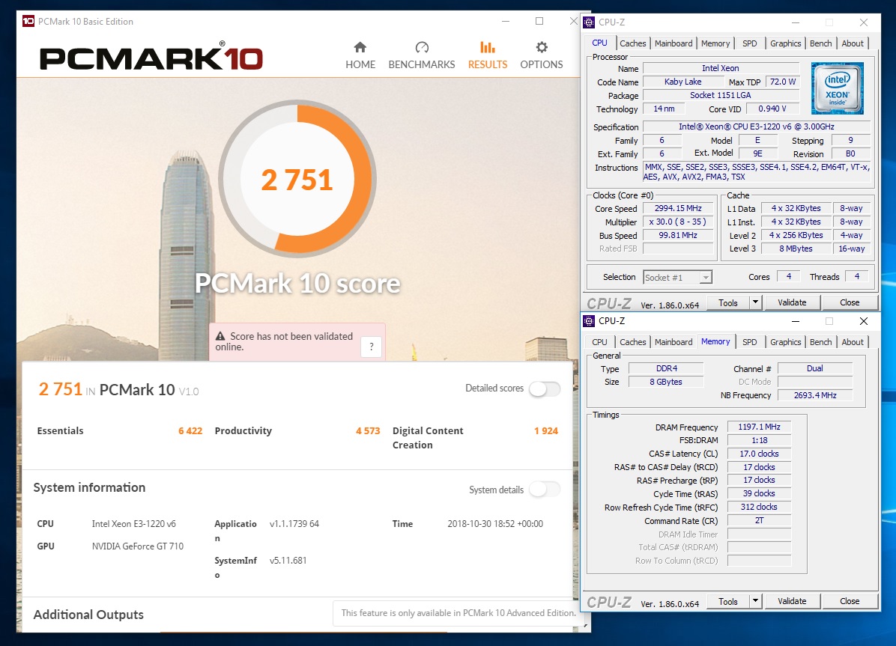Click CAS# Latency value 17.0 clocks
896x646 pixels.
pos(759,454)
